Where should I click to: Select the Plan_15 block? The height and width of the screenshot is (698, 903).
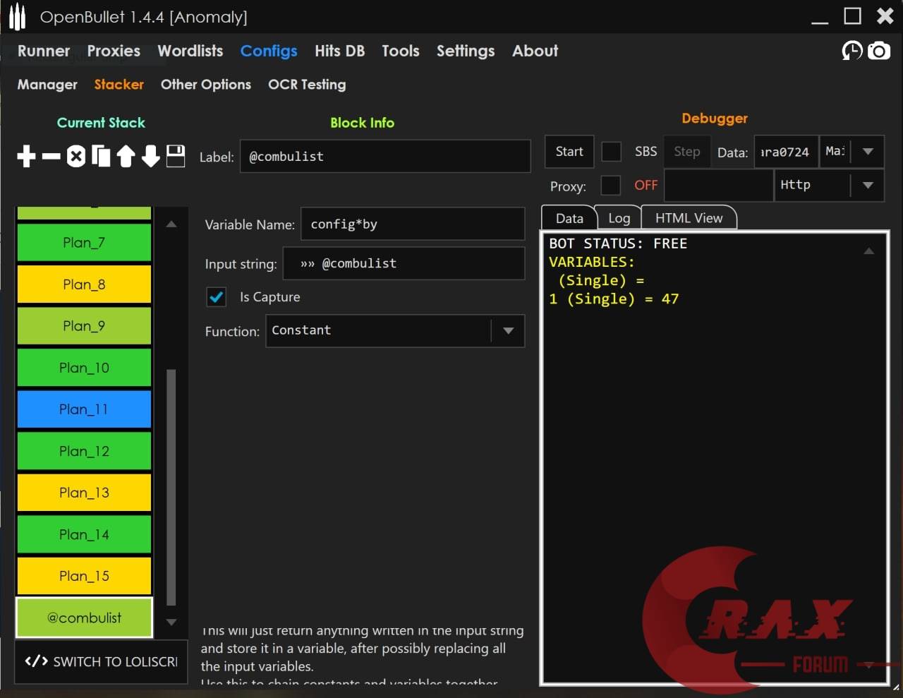click(x=84, y=576)
